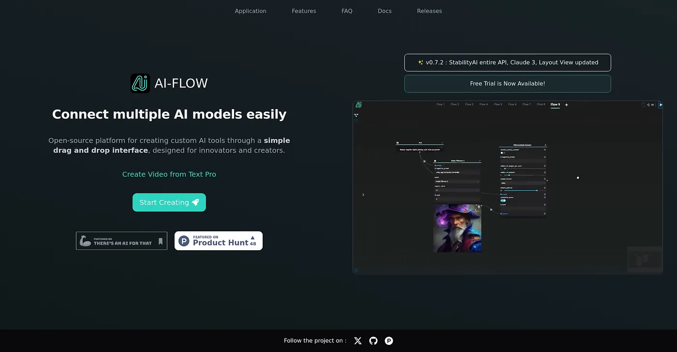Open the Docs nav item
This screenshot has width=677, height=352.
[385, 11]
